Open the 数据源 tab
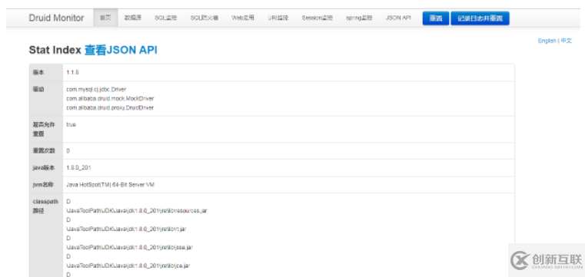The image size is (585, 277). click(133, 18)
